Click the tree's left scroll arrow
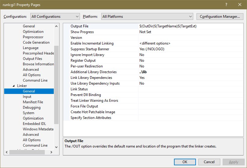Image resolution: width=247 pixels, height=168 pixels. click(x=7, y=152)
